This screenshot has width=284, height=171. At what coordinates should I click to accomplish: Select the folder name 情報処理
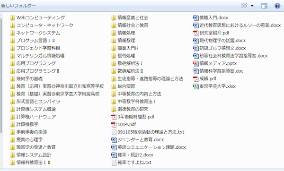coord(126,33)
